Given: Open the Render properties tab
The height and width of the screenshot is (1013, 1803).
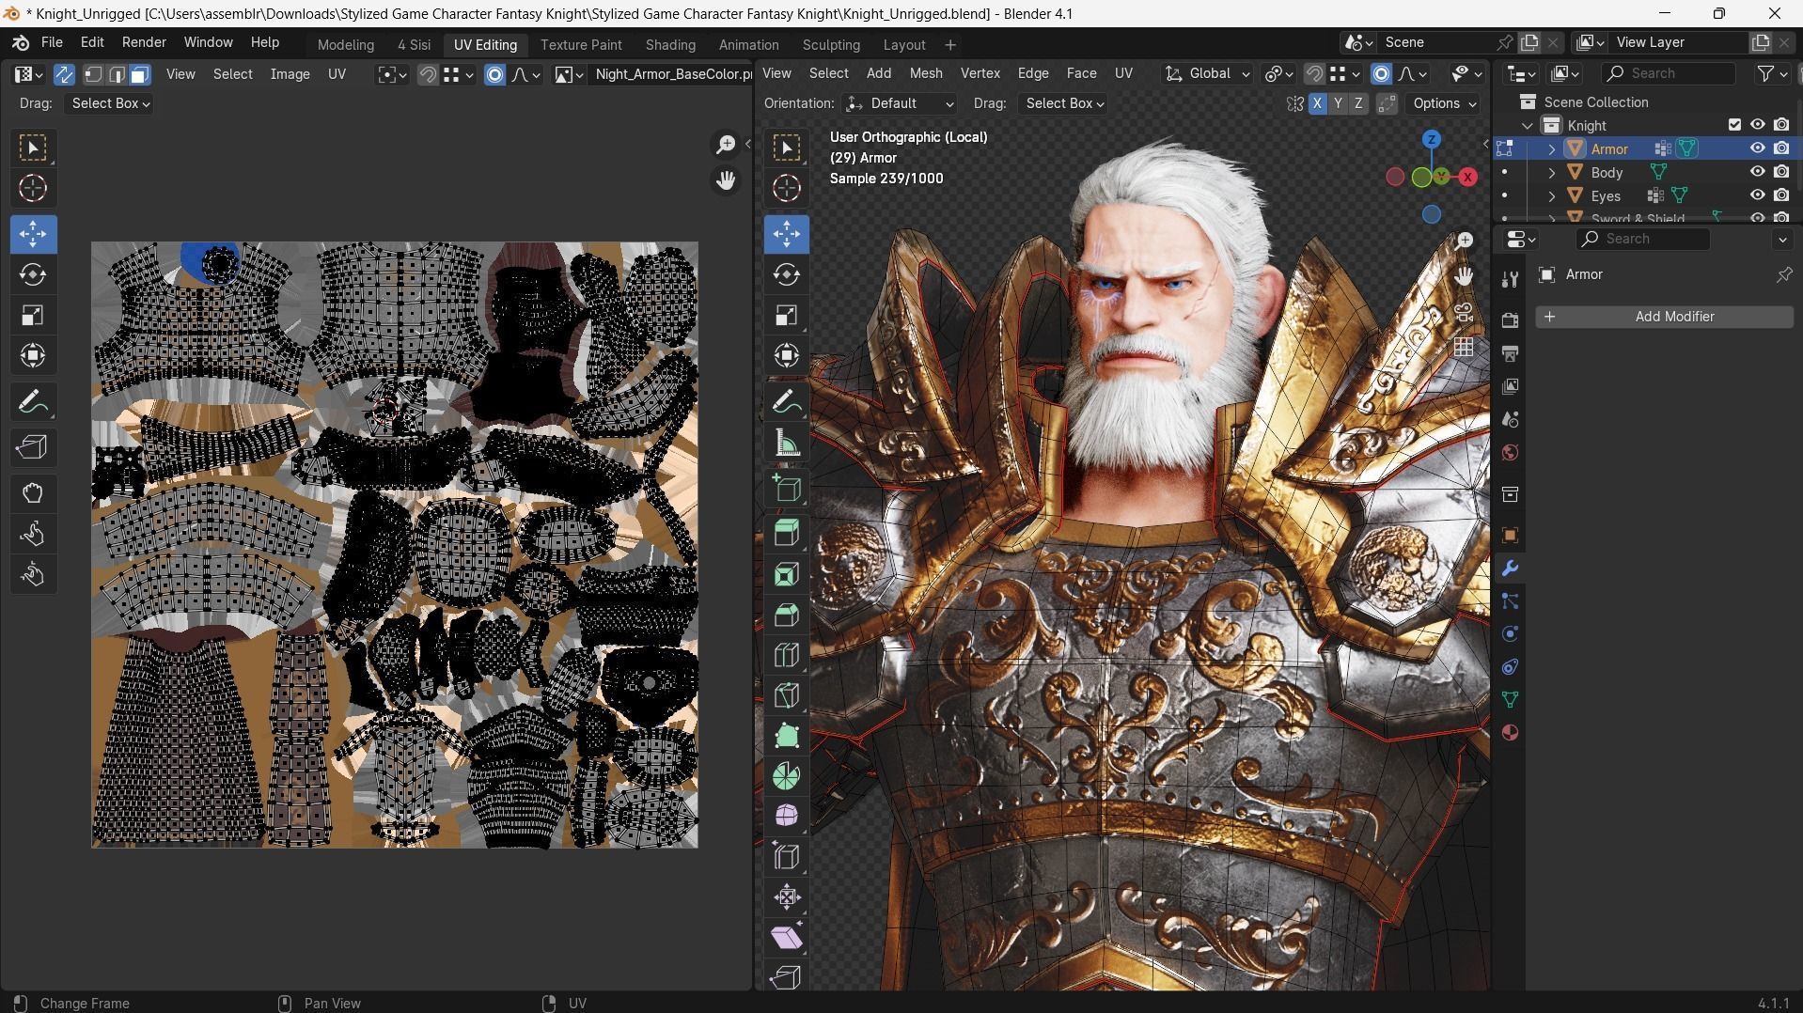Looking at the screenshot, I should [x=1510, y=320].
